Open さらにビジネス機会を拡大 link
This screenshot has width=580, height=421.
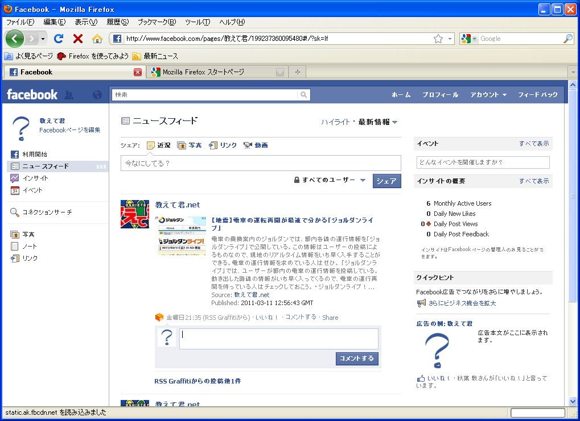(462, 303)
